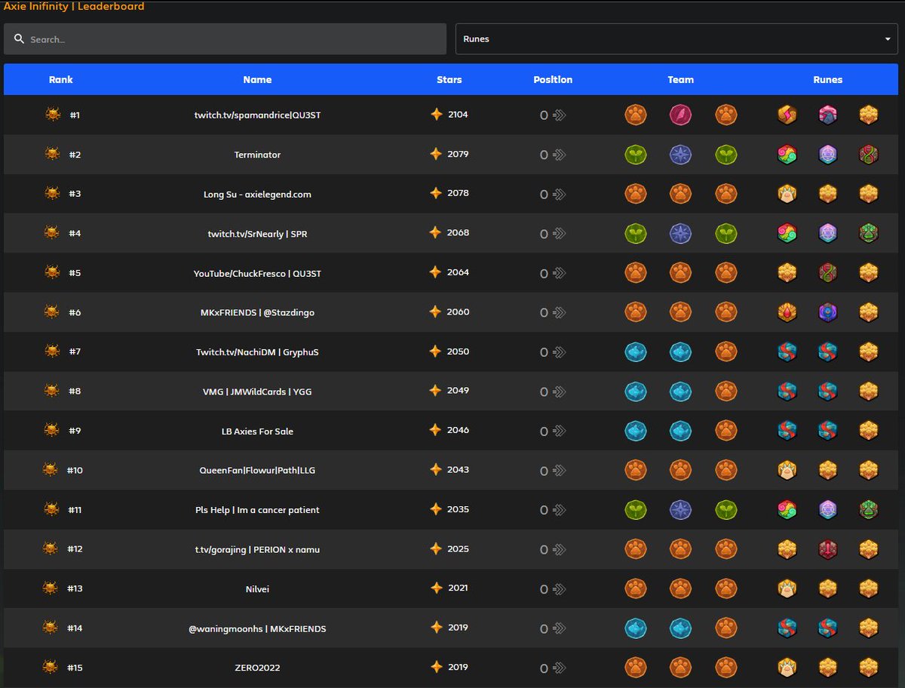
Task: Click the third rune icon for twitch.tv/SrNearly
Action: (x=869, y=233)
